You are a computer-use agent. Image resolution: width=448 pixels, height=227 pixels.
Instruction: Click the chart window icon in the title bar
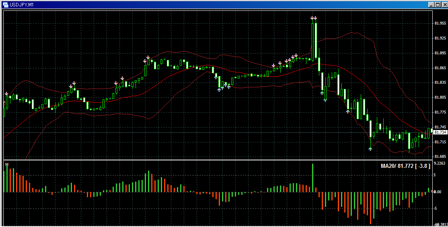5,4
